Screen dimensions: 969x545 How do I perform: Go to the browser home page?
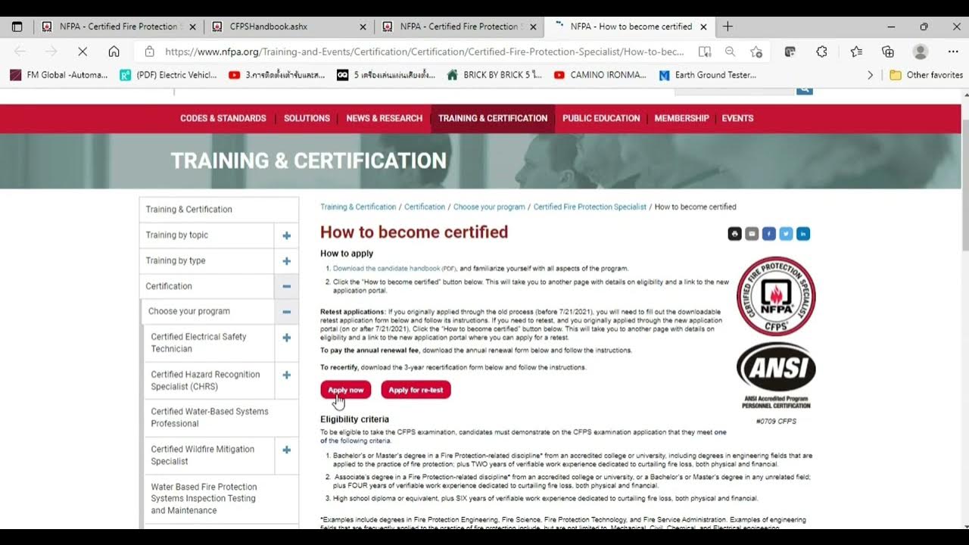pos(114,51)
